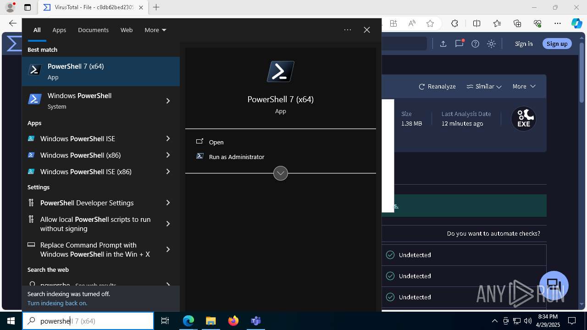Click VirusTotal Sign in

(x=524, y=44)
